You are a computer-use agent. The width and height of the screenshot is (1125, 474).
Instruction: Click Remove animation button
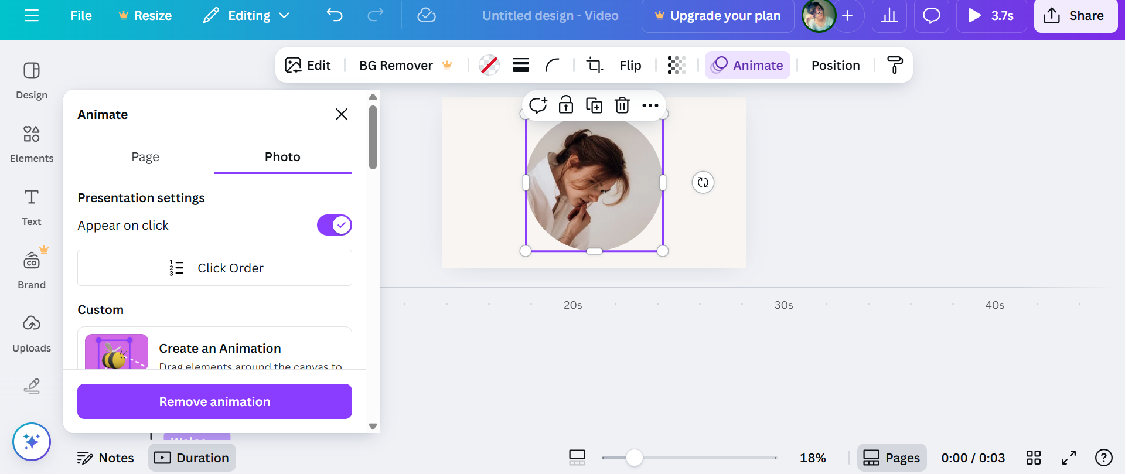pyautogui.click(x=214, y=401)
